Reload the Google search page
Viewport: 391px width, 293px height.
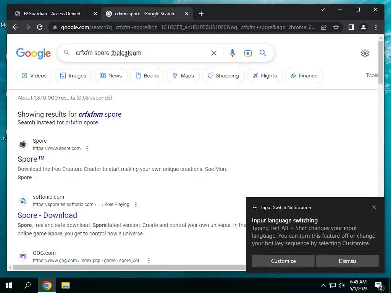coord(40,27)
